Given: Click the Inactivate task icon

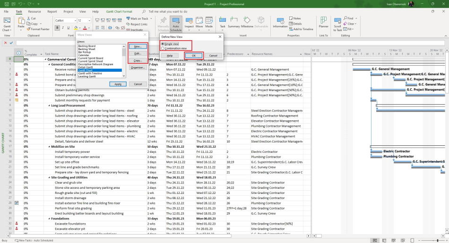Looking at the screenshot, I should 128,30.
